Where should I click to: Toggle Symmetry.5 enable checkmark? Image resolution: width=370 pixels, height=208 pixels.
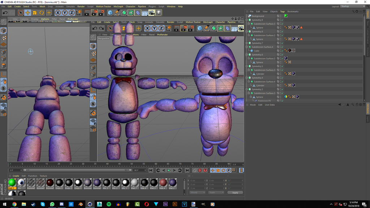coord(282,66)
